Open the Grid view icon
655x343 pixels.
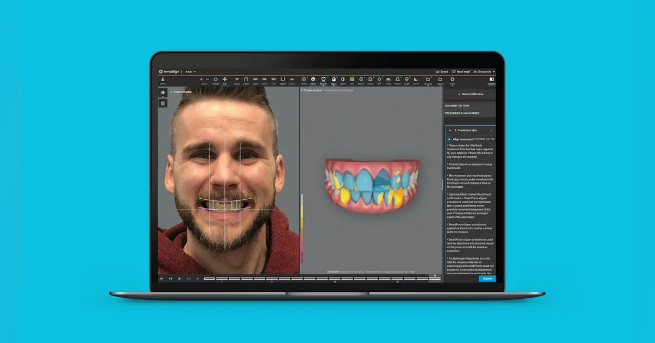pyautogui.click(x=352, y=79)
